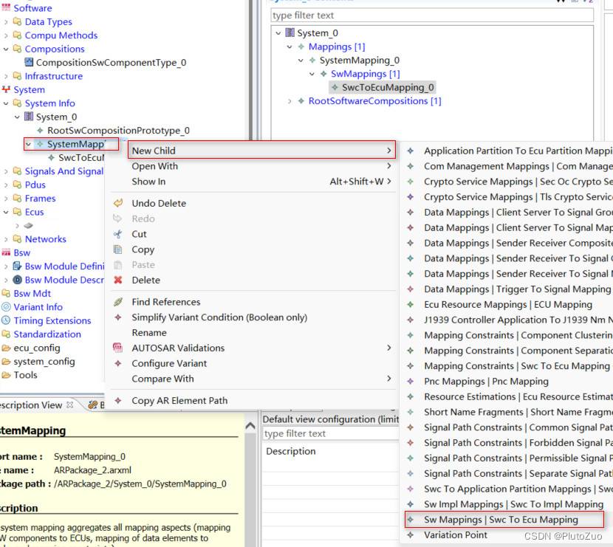
Task: Select the Bsw Module Defini folder
Action: 64,266
